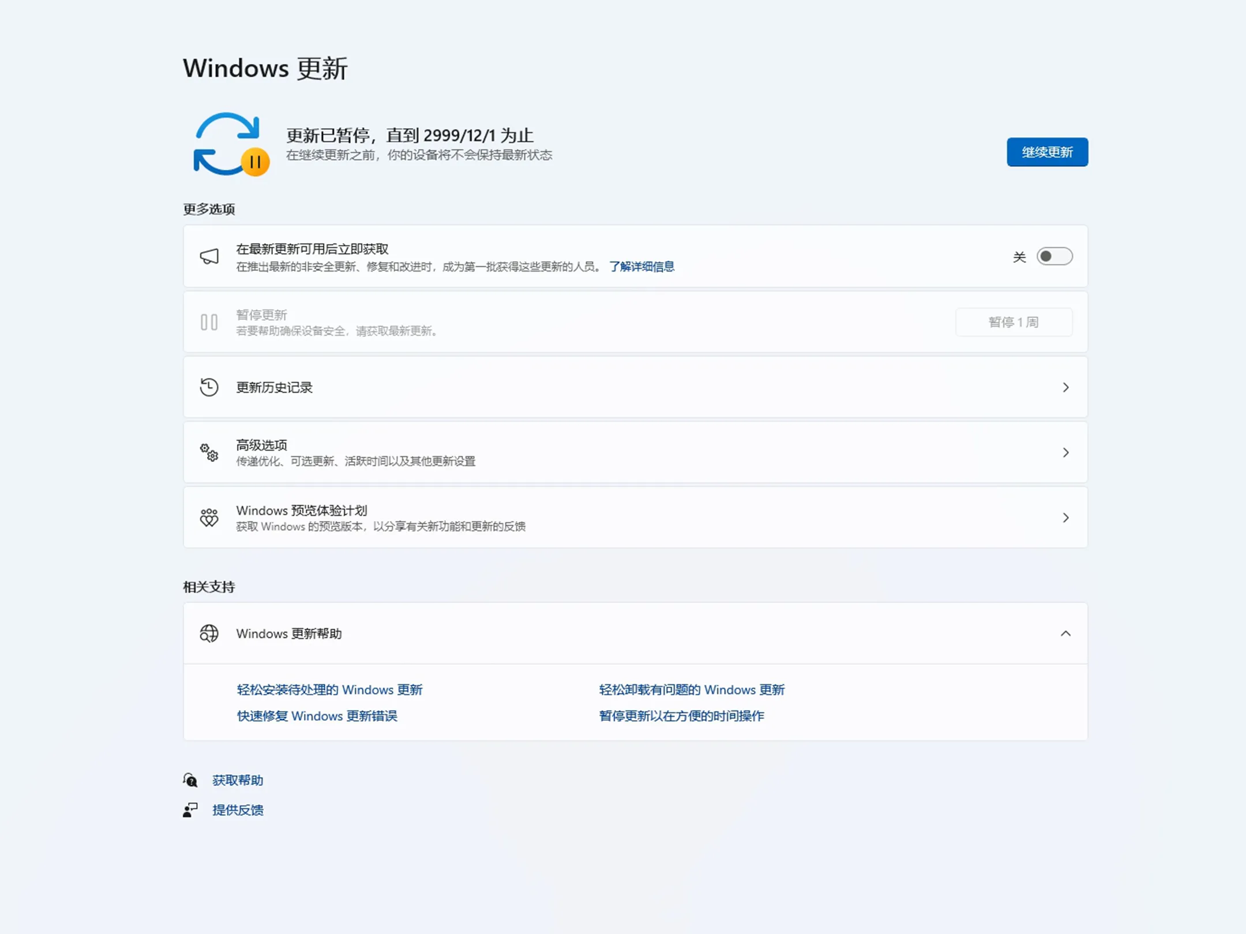1246x934 pixels.
Task: Click the Windows 更新 page heading
Action: coord(265,68)
